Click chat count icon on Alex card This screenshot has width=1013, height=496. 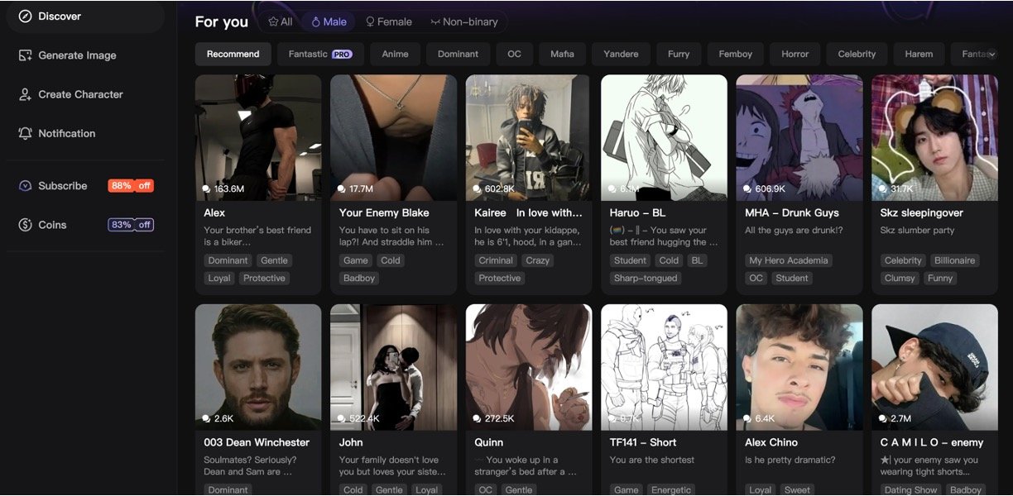[206, 189]
